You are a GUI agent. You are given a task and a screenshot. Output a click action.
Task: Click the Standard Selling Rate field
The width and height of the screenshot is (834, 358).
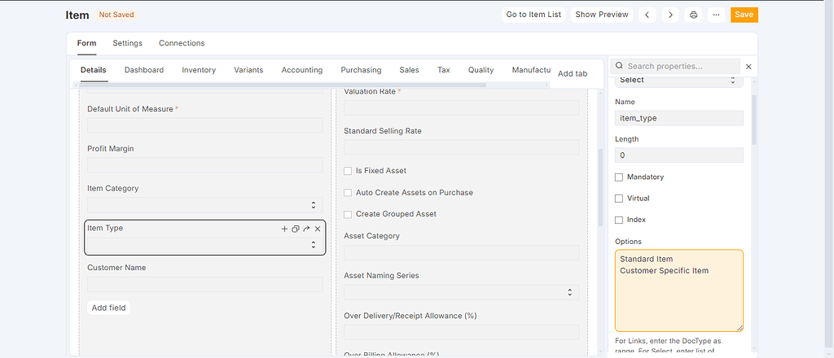coord(461,147)
